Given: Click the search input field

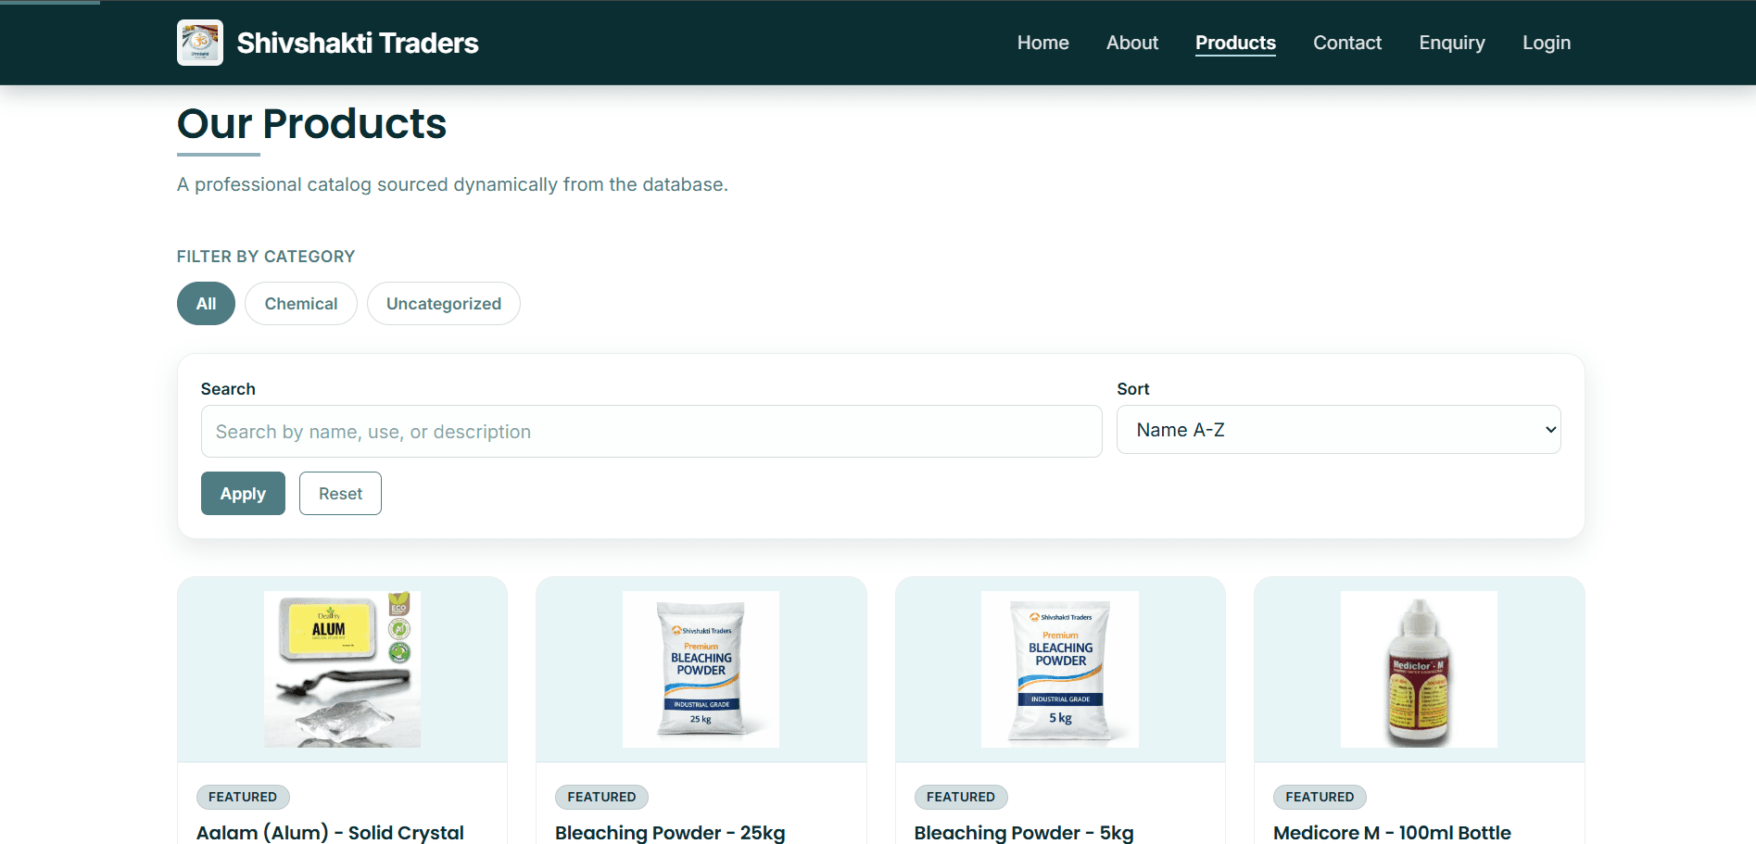Looking at the screenshot, I should tap(651, 431).
